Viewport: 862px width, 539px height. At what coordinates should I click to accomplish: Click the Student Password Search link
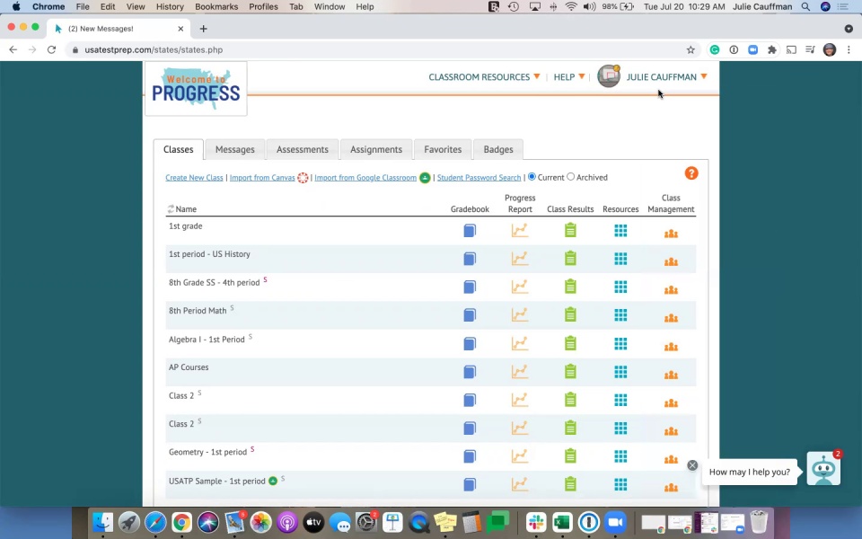point(479,178)
